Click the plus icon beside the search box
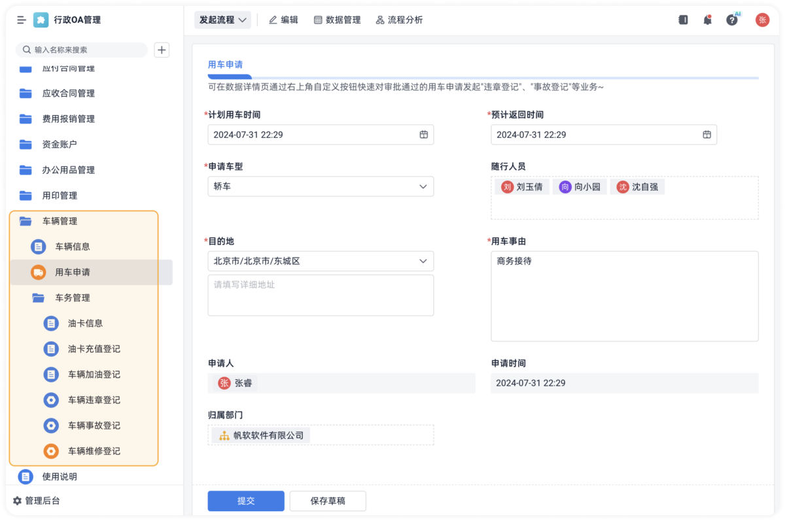 click(x=162, y=50)
